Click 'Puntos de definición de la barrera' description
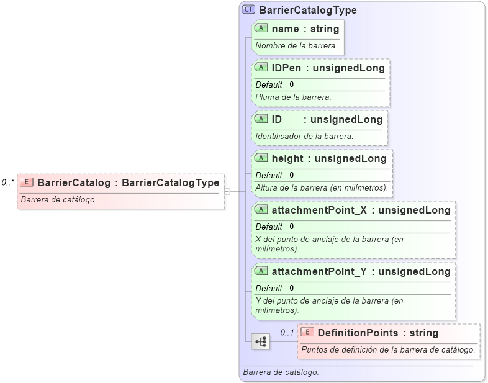488x383 pixels. click(388, 349)
